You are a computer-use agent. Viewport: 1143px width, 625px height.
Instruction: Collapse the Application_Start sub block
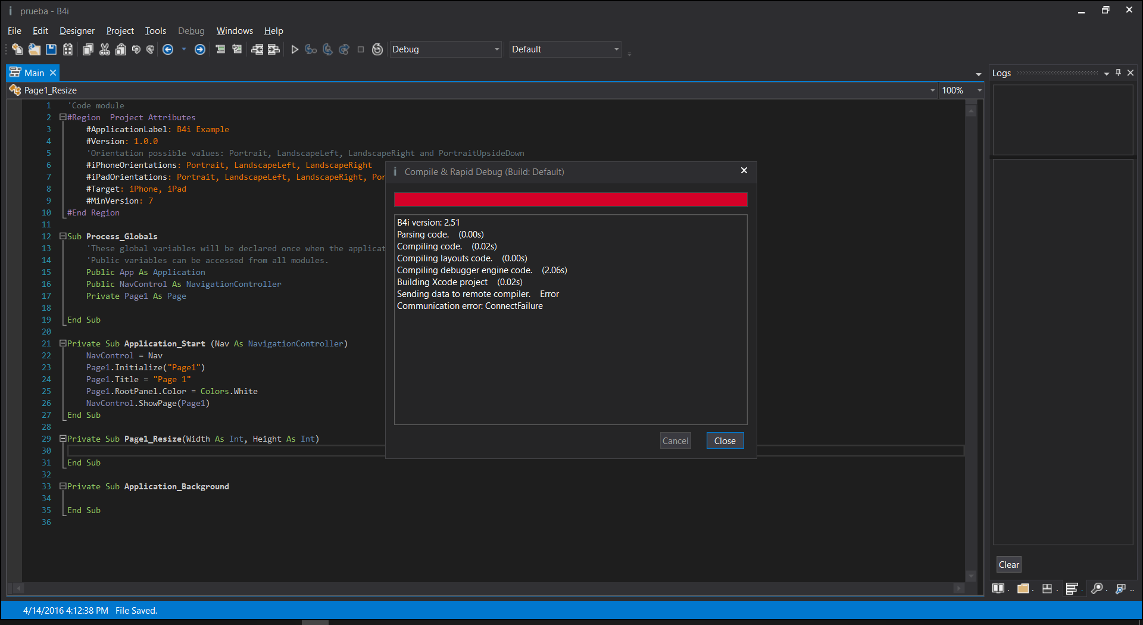[x=63, y=343]
